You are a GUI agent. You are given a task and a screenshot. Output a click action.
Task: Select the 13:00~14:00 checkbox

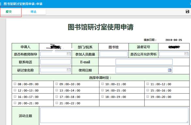[x=57, y=90]
